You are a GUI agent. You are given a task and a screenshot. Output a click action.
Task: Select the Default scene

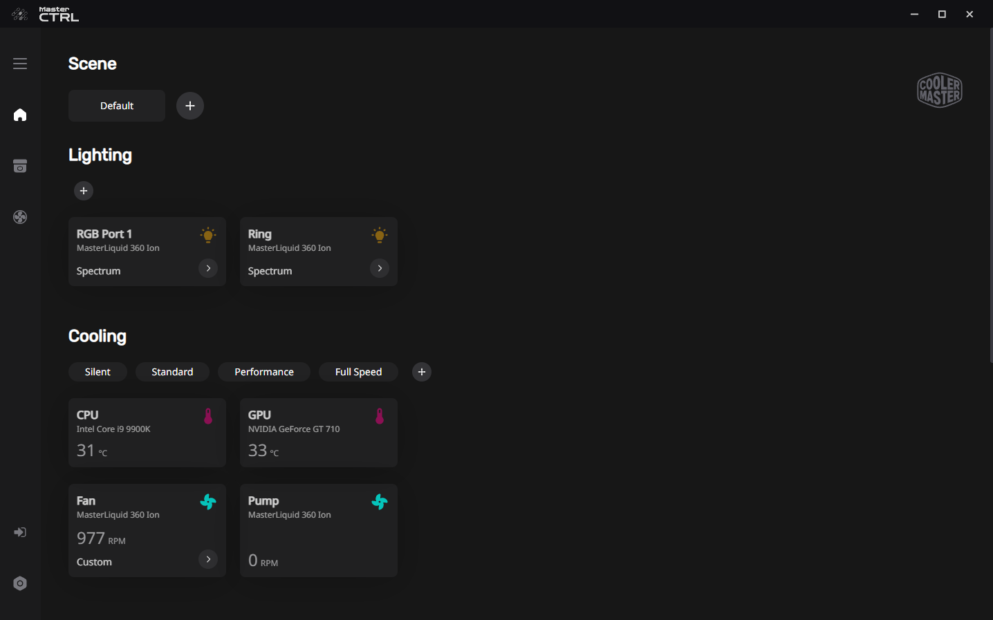[117, 106]
